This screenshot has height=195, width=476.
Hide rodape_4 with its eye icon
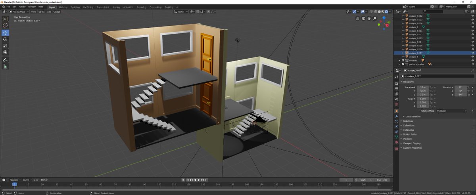click(x=472, y=57)
